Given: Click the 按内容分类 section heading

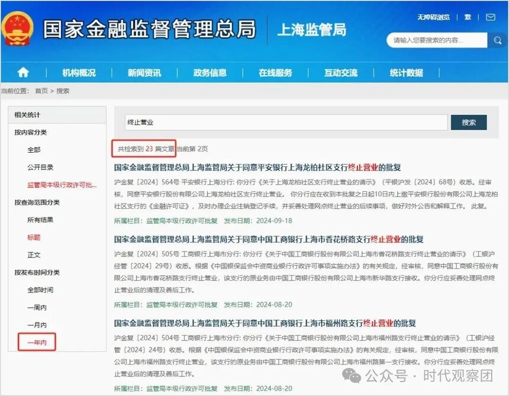Looking at the screenshot, I should coord(31,132).
